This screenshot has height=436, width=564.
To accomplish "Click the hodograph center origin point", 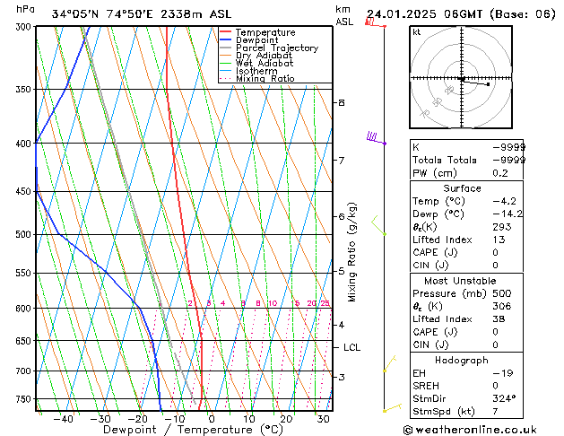I will 462,78.
